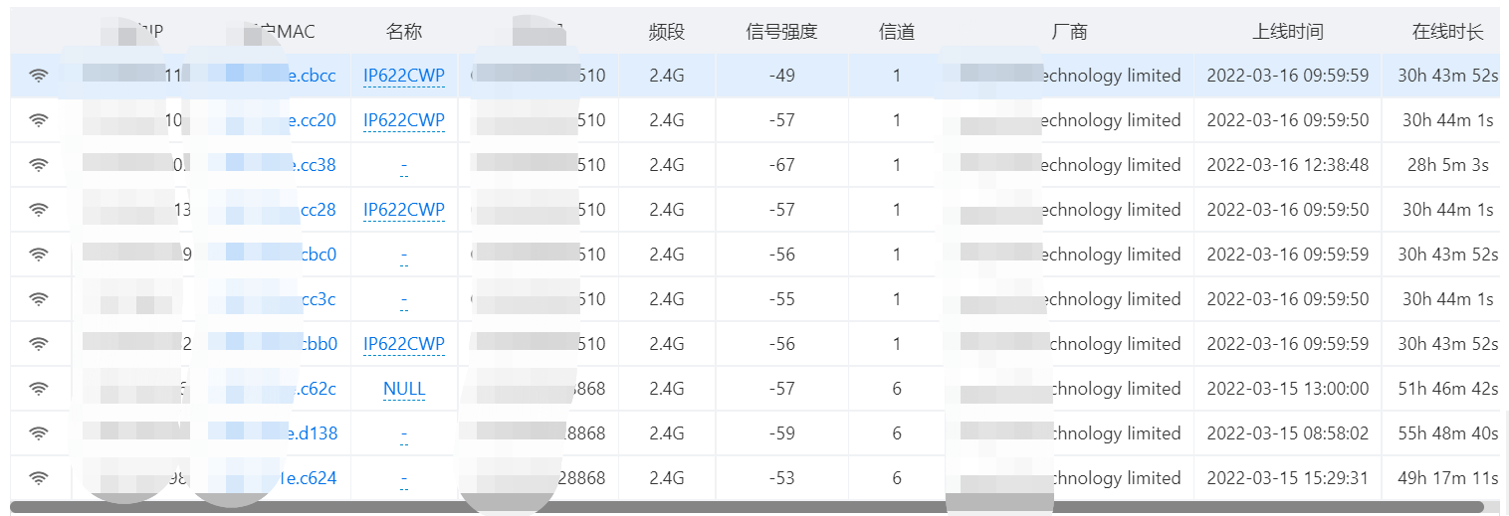Click Wi-Fi icon in the NULL name row

tap(39, 389)
